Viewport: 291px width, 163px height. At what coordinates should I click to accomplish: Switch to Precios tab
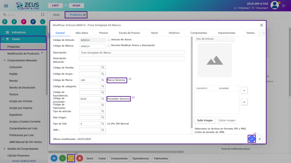(x=103, y=33)
